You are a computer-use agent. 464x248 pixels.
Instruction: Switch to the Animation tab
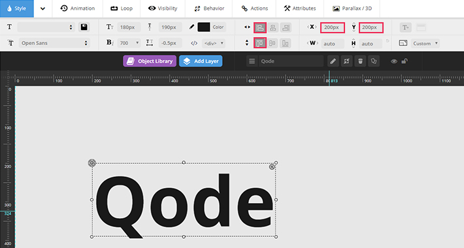point(78,8)
